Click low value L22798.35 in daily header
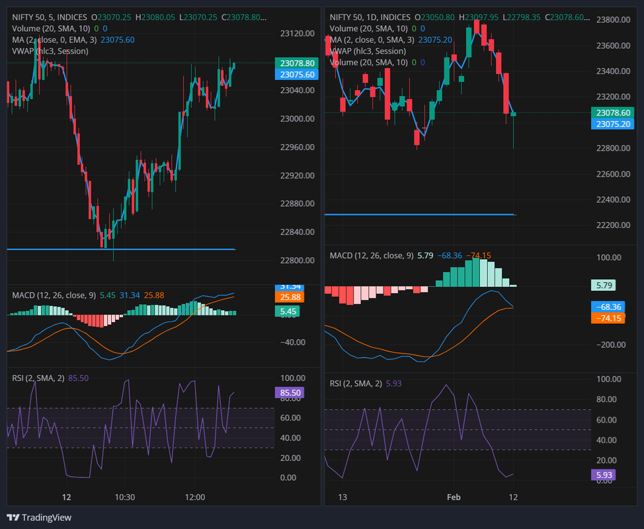644x529 pixels. pos(522,17)
